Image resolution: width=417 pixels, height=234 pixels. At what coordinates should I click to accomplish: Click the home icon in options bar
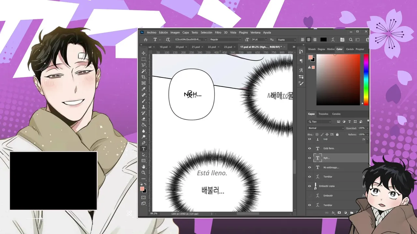145,40
